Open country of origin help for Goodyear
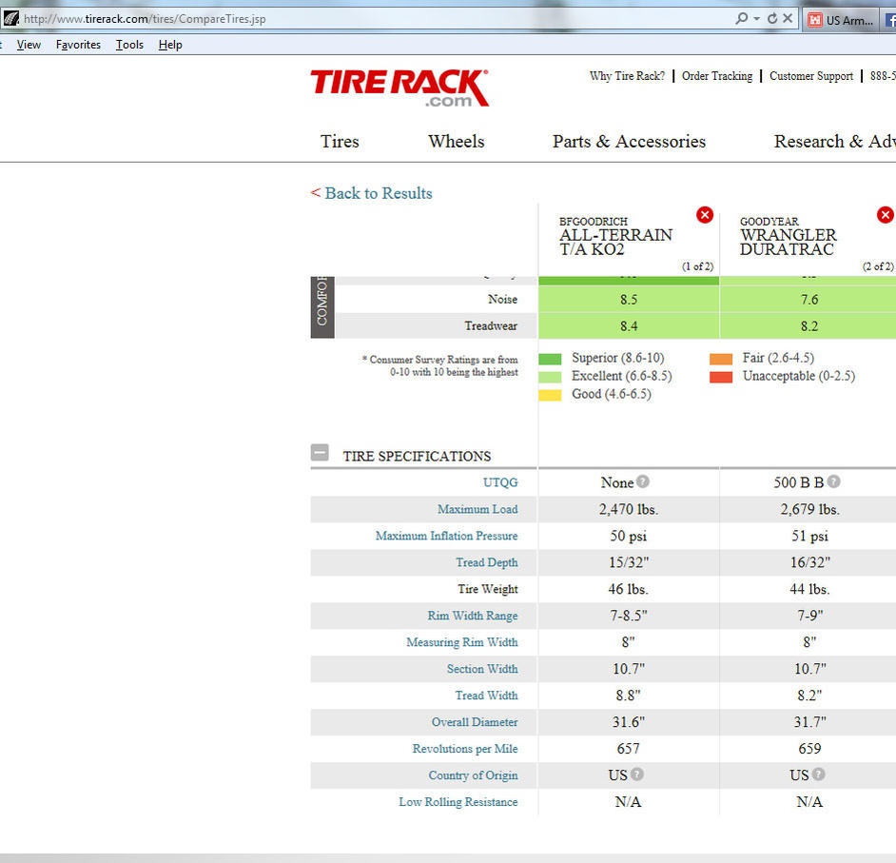896x863 pixels. click(x=818, y=774)
